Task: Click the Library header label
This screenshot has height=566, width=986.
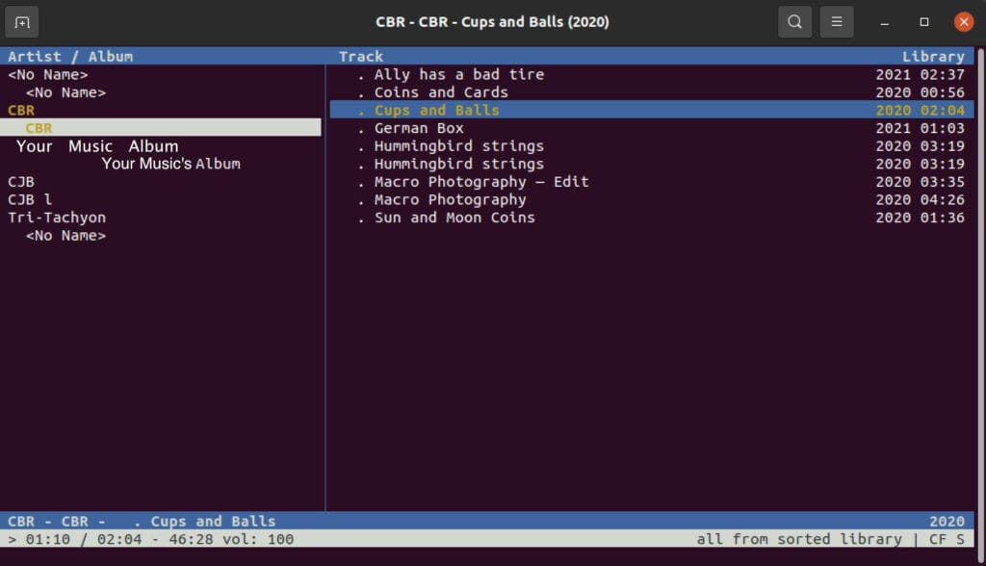Action: (x=933, y=57)
